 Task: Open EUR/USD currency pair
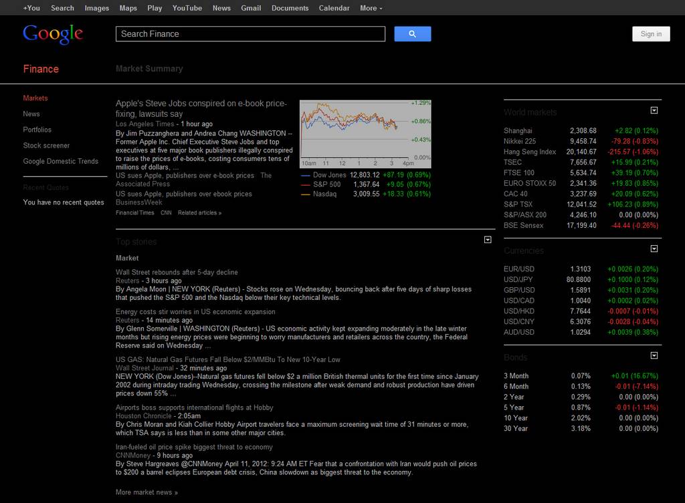coord(519,269)
